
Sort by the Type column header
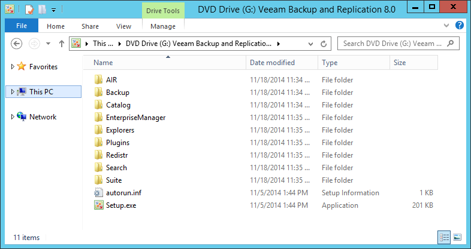(x=354, y=63)
